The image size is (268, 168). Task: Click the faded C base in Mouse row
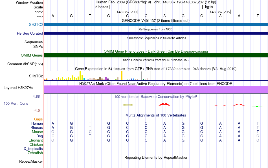(90, 132)
